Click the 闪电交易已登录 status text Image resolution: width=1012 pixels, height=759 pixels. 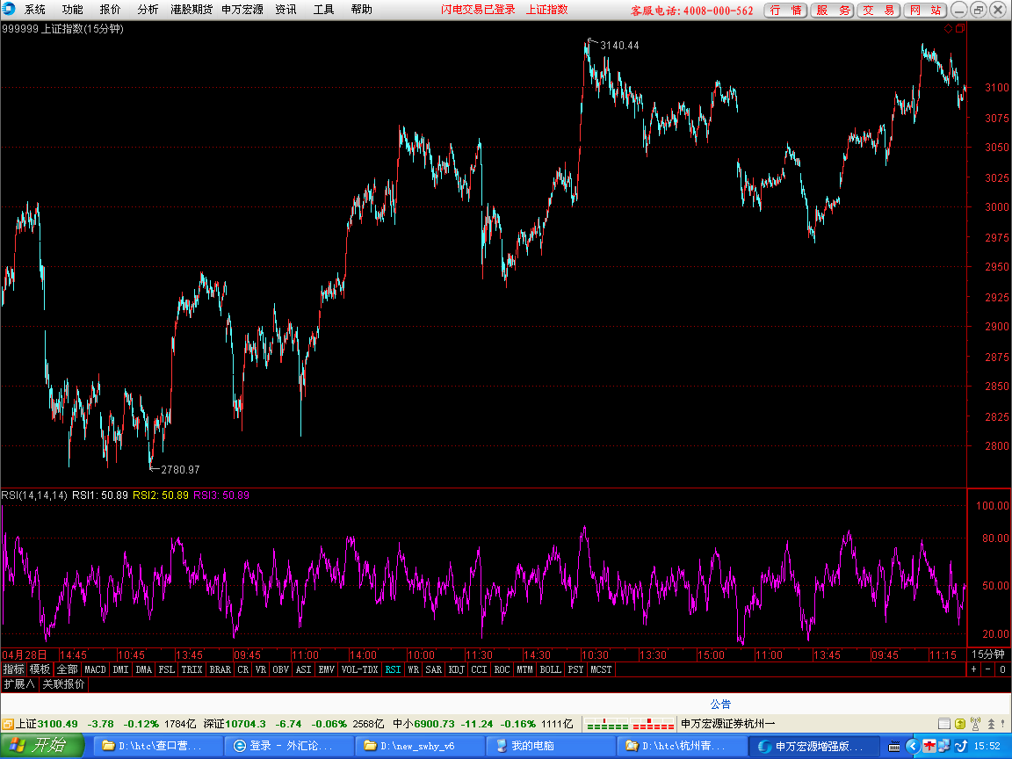coord(478,9)
